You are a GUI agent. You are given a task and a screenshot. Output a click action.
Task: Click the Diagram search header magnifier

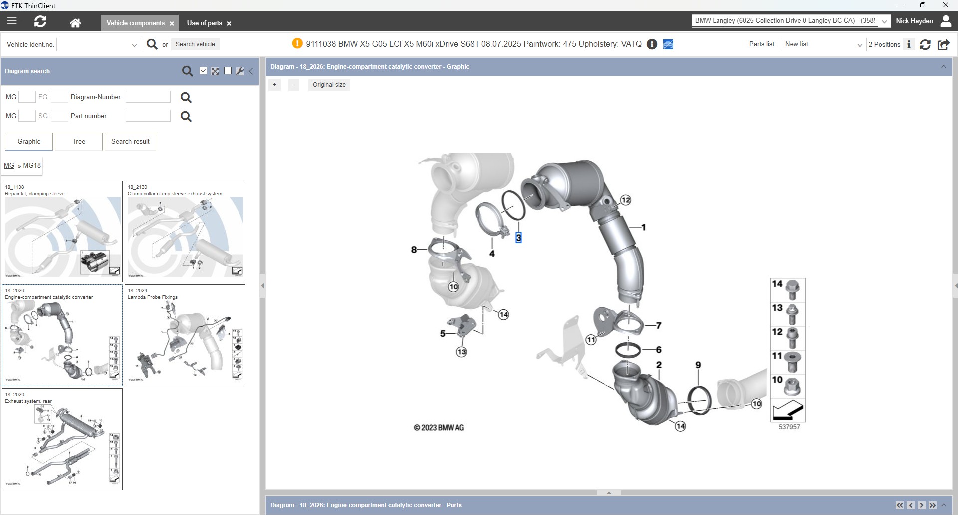click(187, 71)
